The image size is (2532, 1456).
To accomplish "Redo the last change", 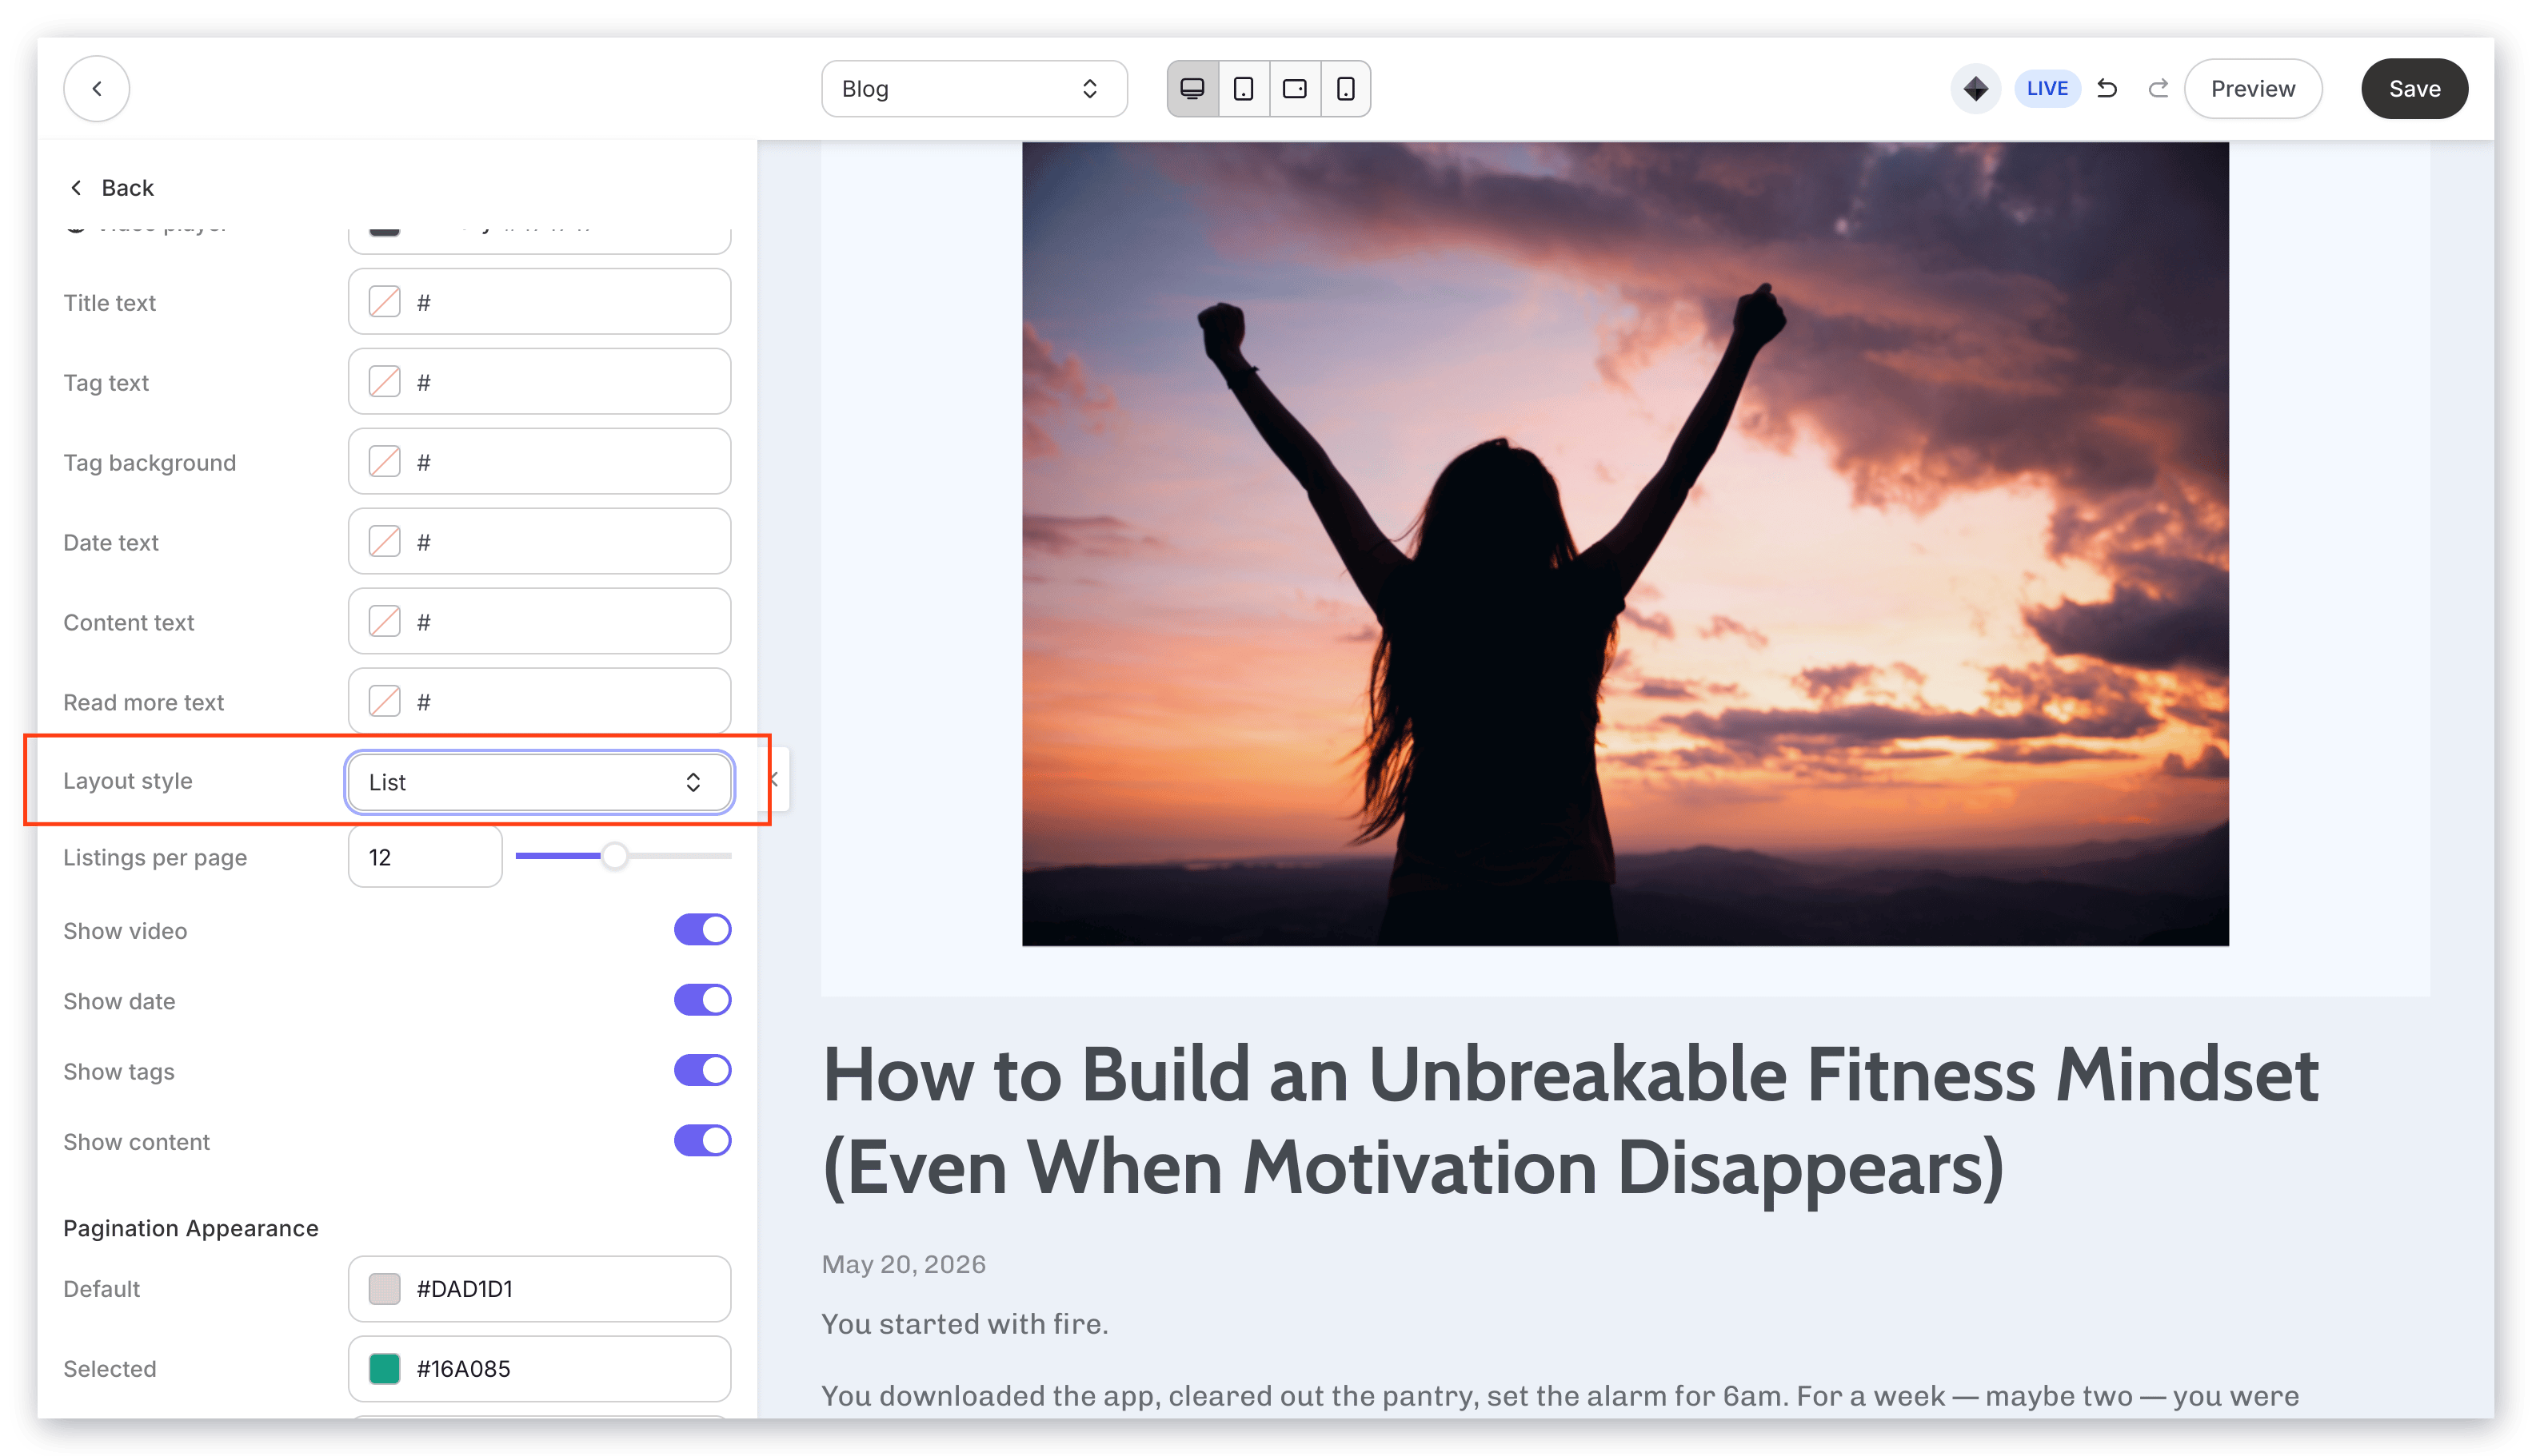I will click(2158, 89).
